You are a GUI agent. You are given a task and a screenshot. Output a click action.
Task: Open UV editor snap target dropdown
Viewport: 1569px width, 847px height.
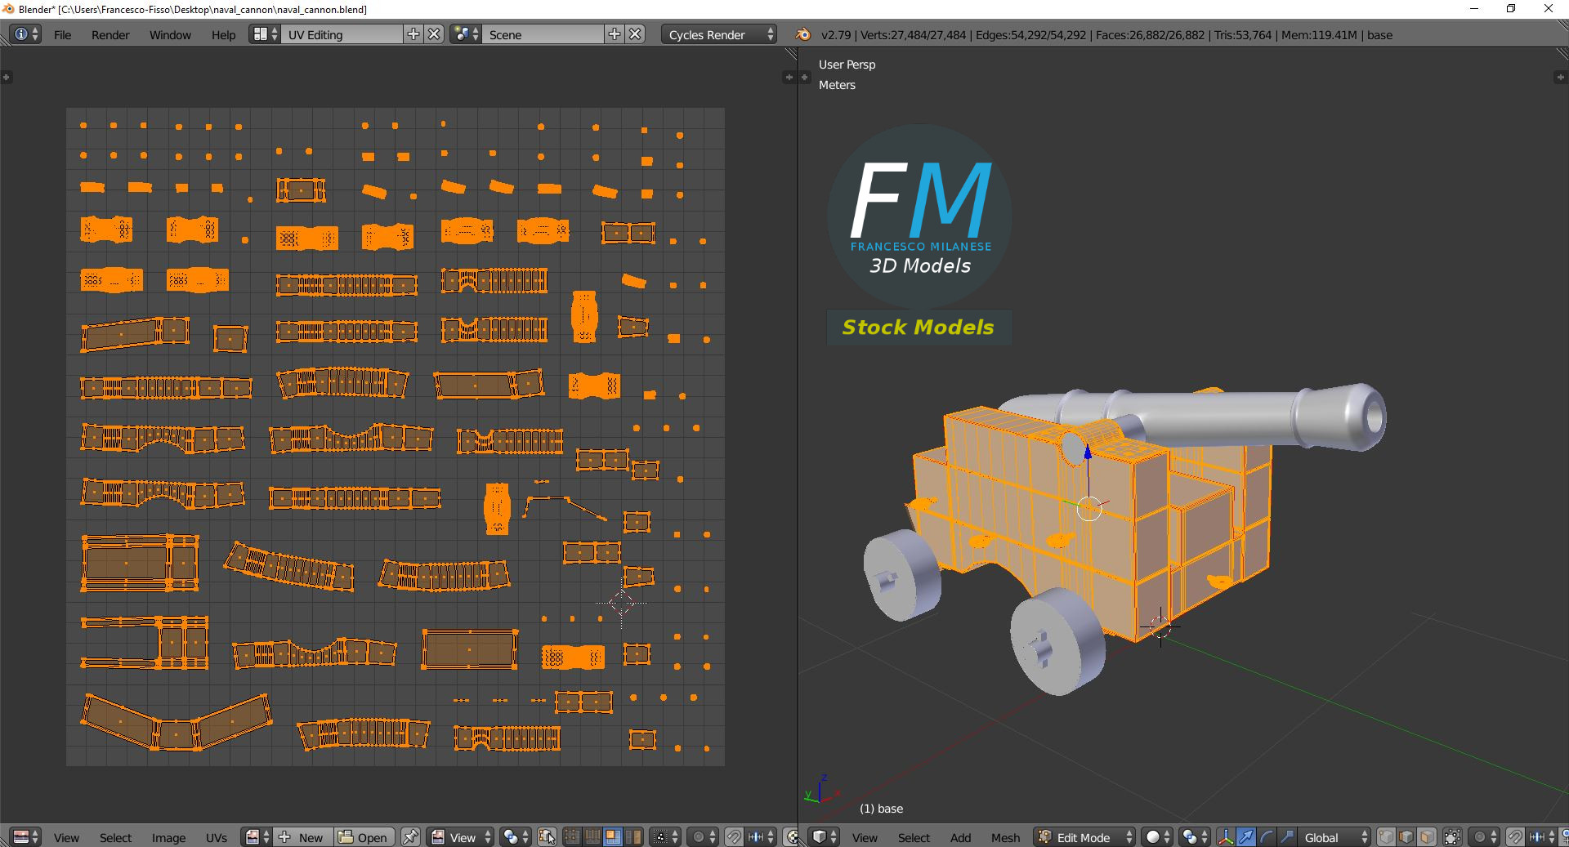(761, 837)
